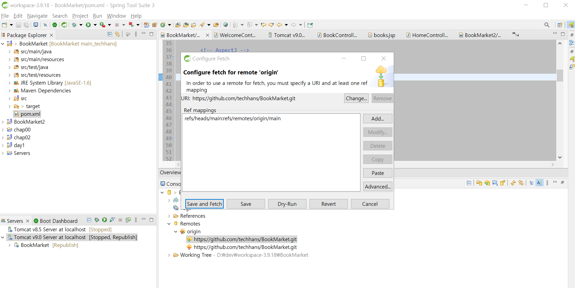Click the Revert button

pyautogui.click(x=329, y=204)
